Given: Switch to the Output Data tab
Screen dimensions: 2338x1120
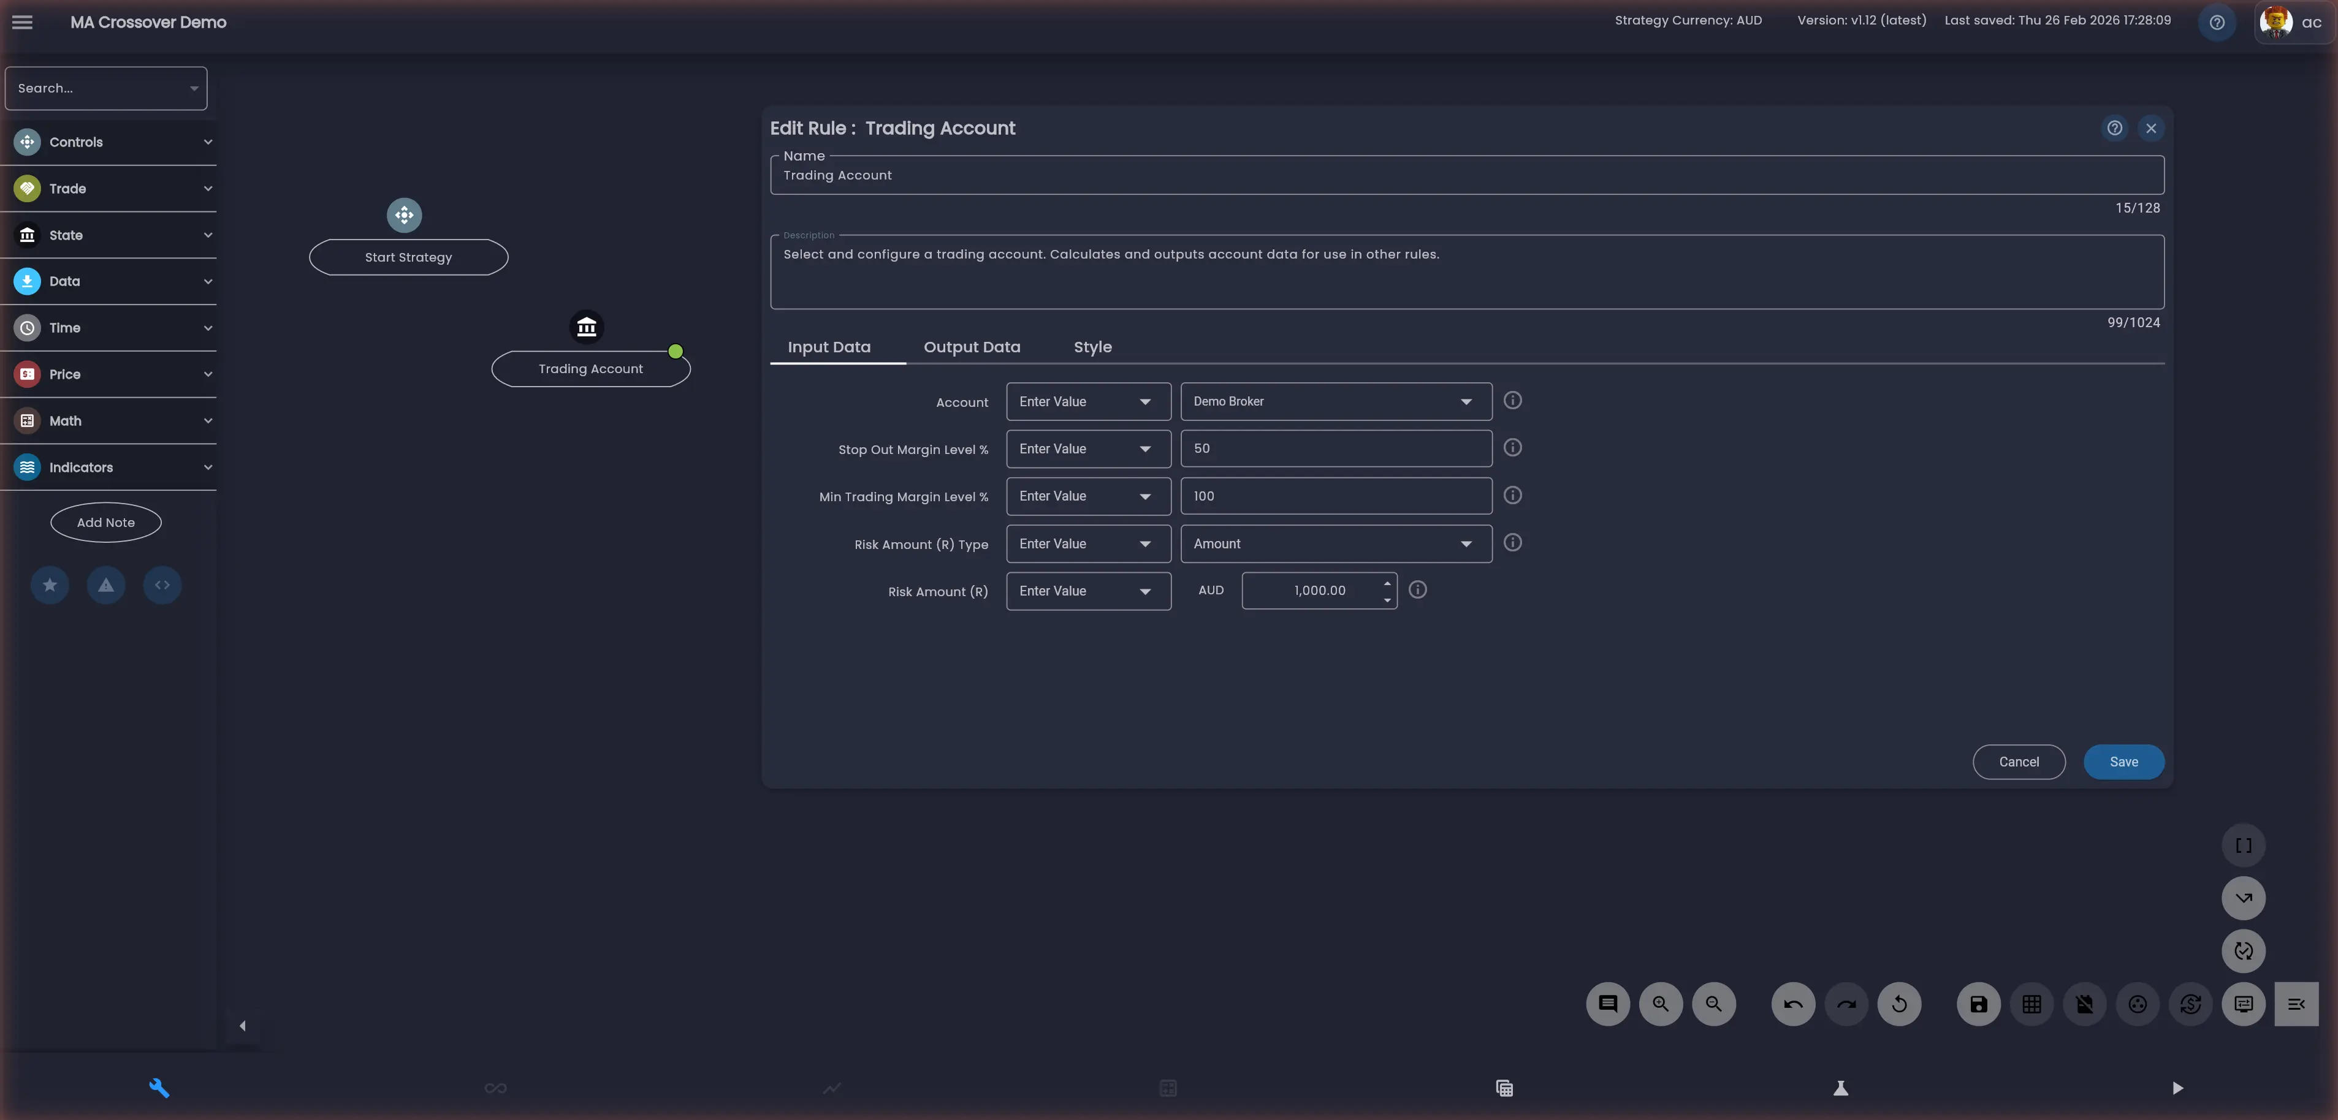Looking at the screenshot, I should 971,347.
